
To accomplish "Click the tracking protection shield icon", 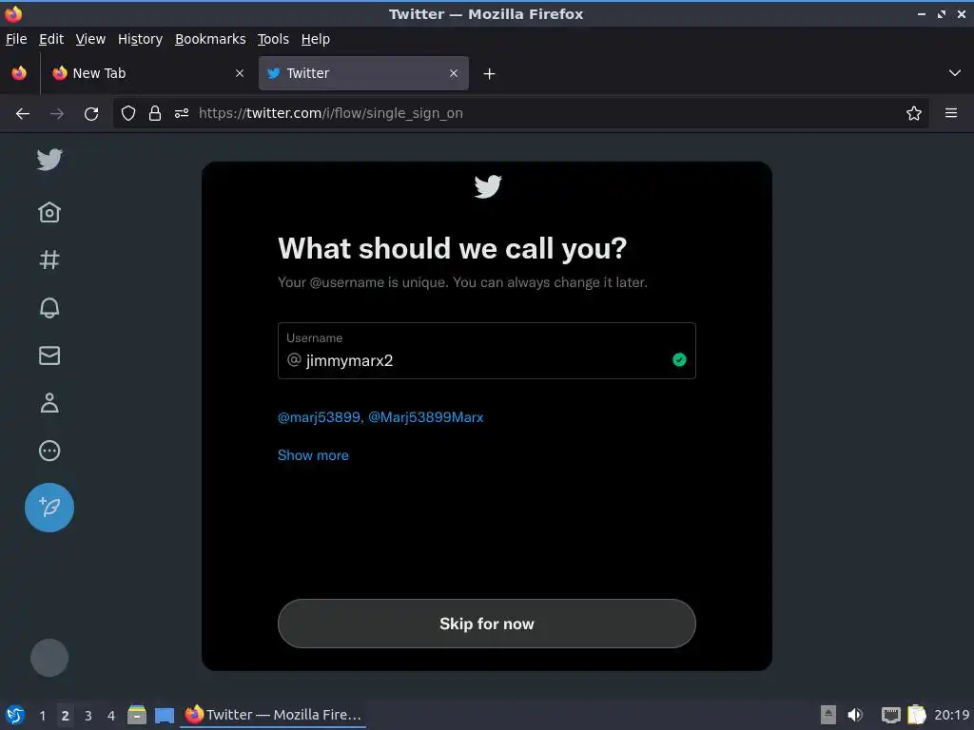I will 128,114.
